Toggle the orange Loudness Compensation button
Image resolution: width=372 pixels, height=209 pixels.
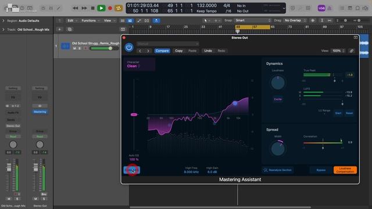pos(345,170)
